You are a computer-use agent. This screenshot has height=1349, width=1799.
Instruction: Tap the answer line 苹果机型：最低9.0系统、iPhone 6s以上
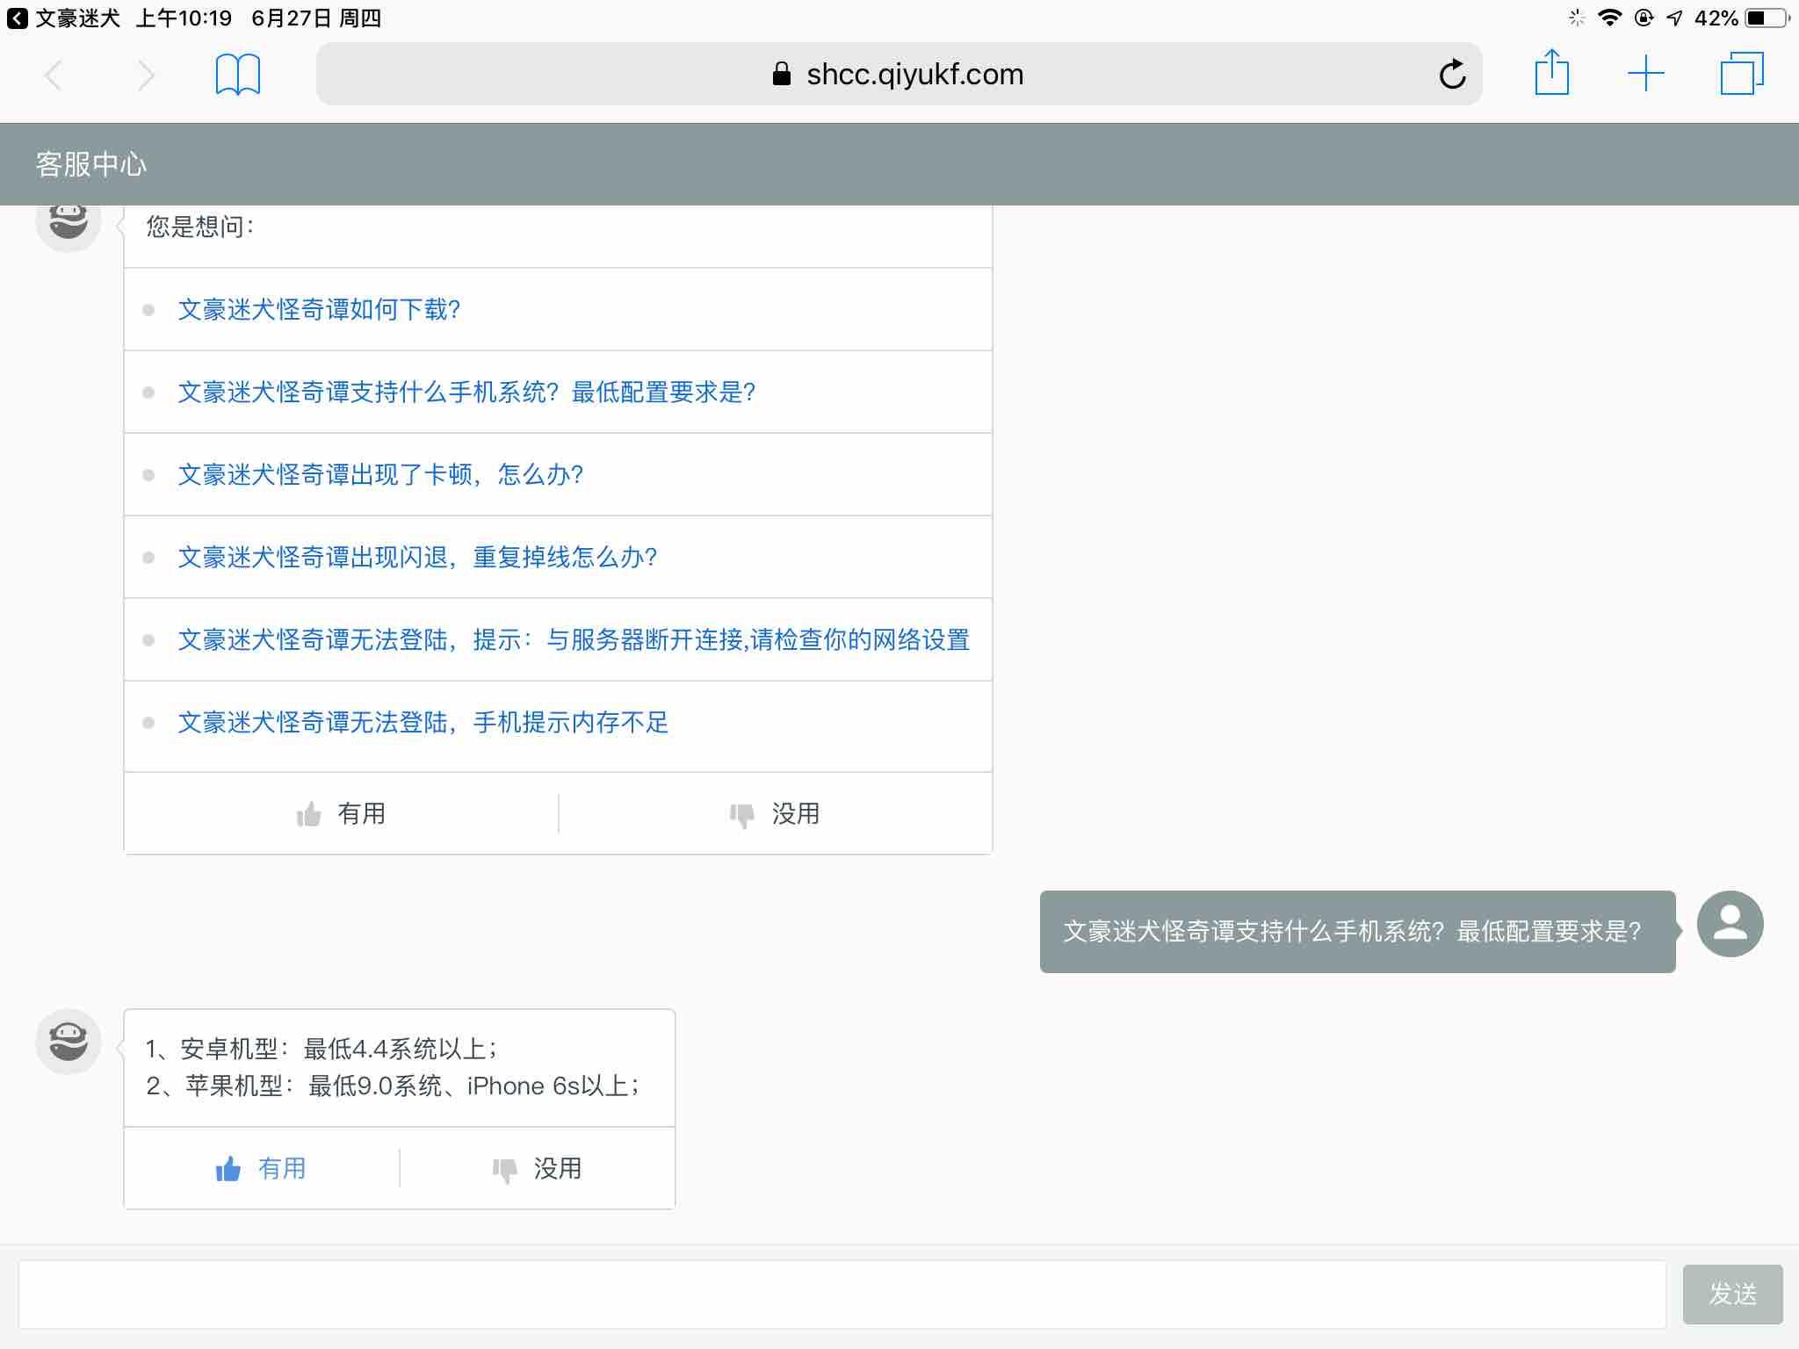pyautogui.click(x=394, y=1086)
